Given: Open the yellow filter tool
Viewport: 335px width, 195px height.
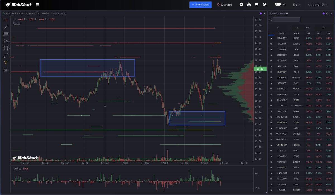Looking at the screenshot, I should tap(6, 63).
